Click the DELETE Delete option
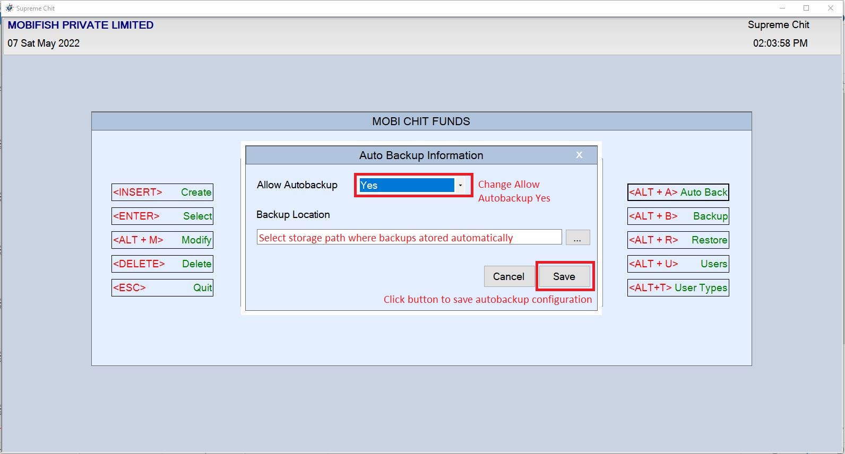Viewport: 845px width, 454px height. coord(162,264)
